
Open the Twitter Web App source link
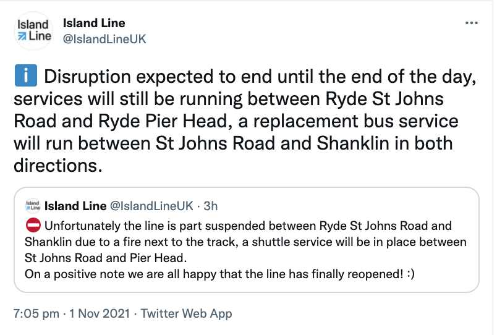coord(186,313)
